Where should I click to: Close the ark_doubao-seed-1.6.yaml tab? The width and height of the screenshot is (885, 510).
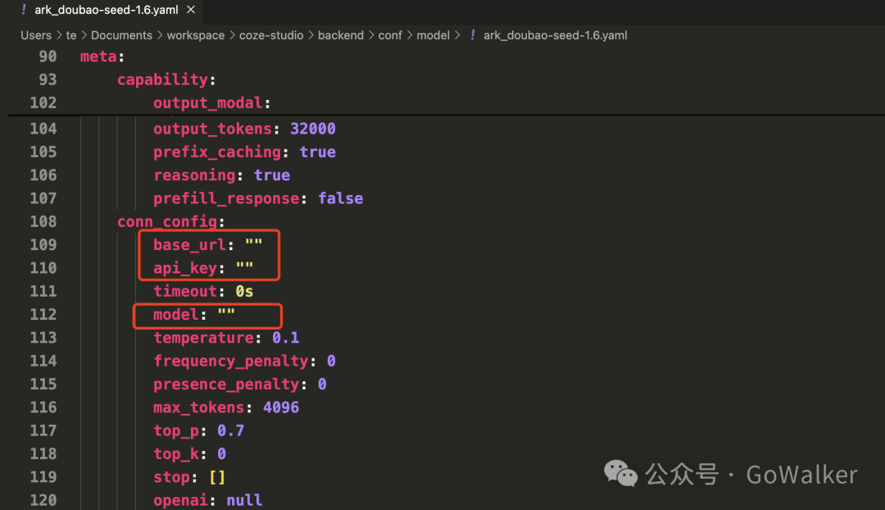pos(191,10)
